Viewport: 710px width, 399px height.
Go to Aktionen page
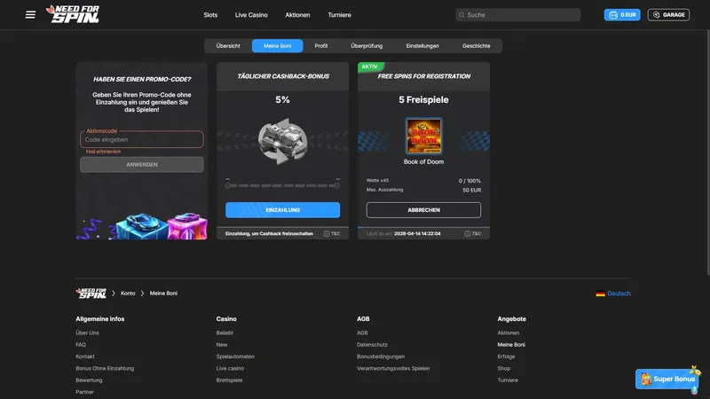pyautogui.click(x=297, y=15)
